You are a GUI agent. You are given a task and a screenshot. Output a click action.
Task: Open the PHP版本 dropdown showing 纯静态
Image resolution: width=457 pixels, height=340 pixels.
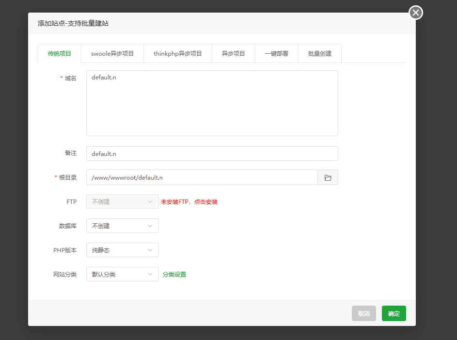pyautogui.click(x=122, y=250)
